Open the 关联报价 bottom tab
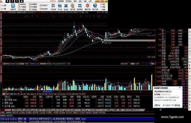 click(9, 113)
